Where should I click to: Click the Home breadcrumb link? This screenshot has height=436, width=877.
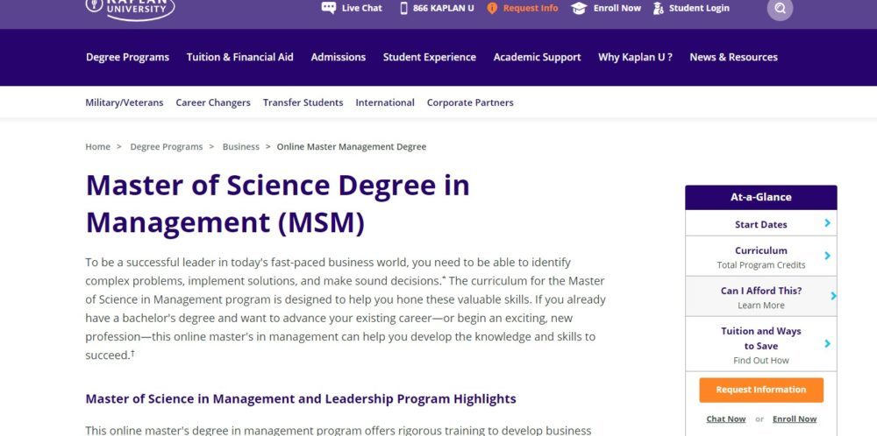97,147
